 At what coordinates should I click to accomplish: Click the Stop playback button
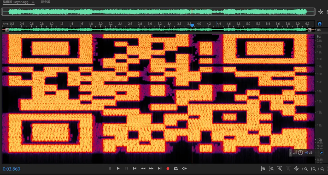click(110, 168)
